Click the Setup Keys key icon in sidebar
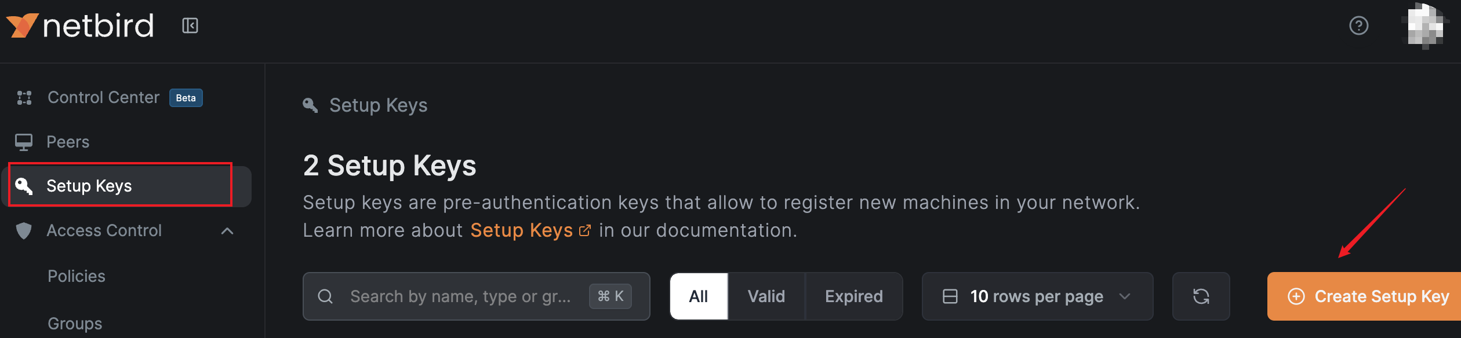This screenshot has width=1461, height=338. tap(24, 186)
